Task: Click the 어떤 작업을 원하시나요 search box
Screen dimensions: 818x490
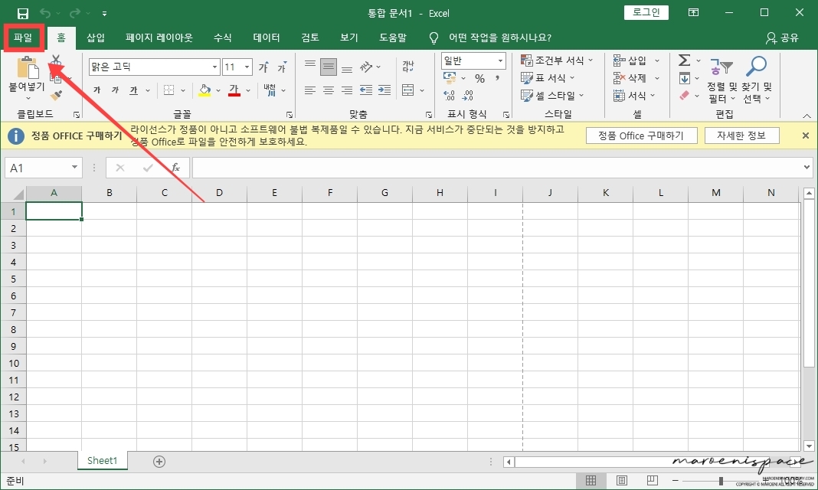Action: (499, 38)
